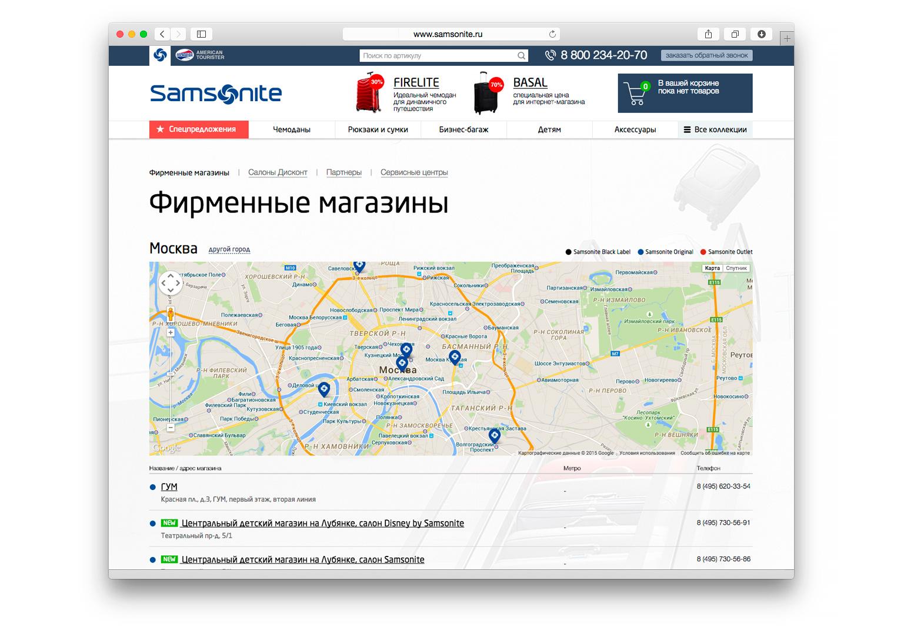Open the Safari share menu
Viewport: 904px width, 633px height.
coord(709,34)
